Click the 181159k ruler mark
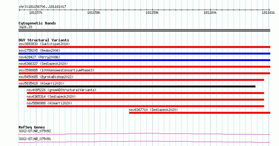This screenshot has height=146, width=279. point(152,13)
